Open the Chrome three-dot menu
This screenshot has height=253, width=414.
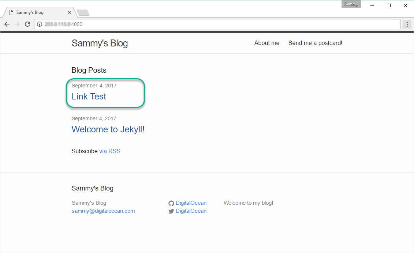[x=407, y=24]
